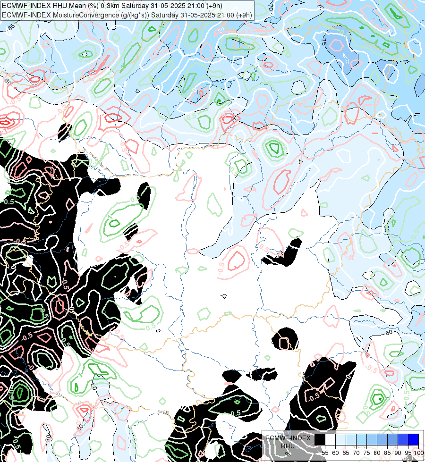Screen dimensions: 425x462
Task: Click the 90 value on the legend scale
Action: click(x=398, y=453)
